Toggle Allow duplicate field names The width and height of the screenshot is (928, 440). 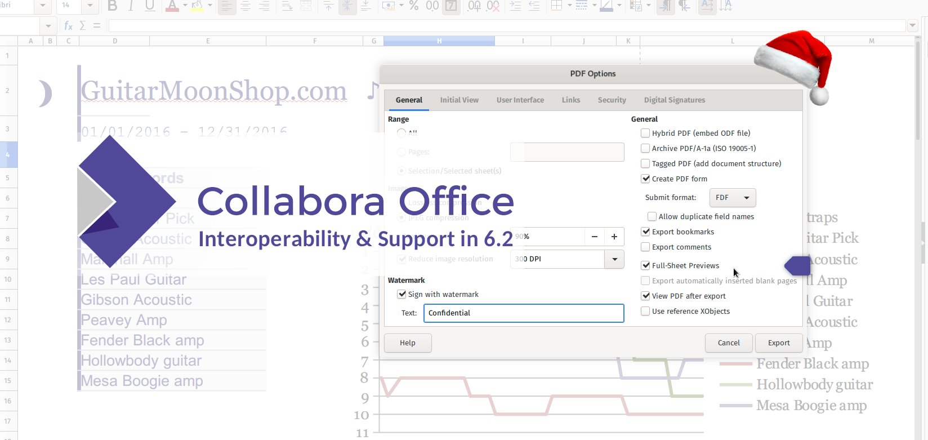point(652,216)
